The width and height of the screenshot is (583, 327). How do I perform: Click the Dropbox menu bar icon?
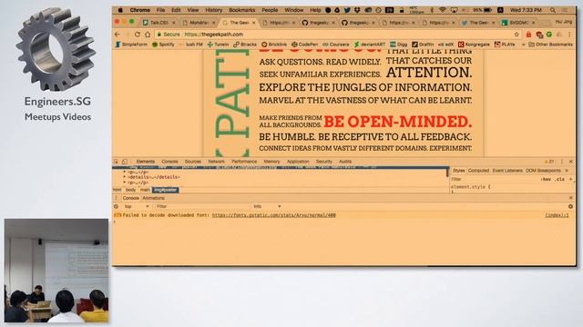[x=357, y=10]
